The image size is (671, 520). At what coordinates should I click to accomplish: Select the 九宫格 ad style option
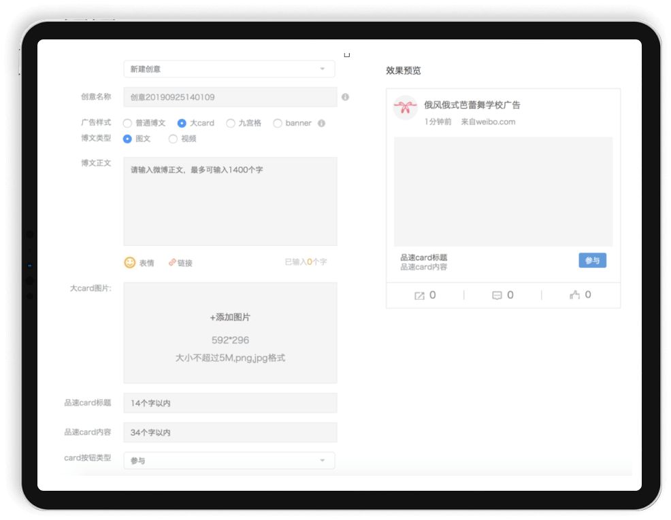tap(231, 124)
